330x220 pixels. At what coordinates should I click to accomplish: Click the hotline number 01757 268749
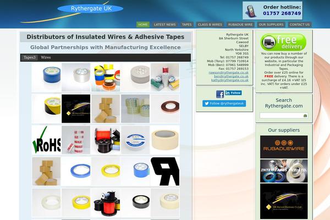click(282, 13)
